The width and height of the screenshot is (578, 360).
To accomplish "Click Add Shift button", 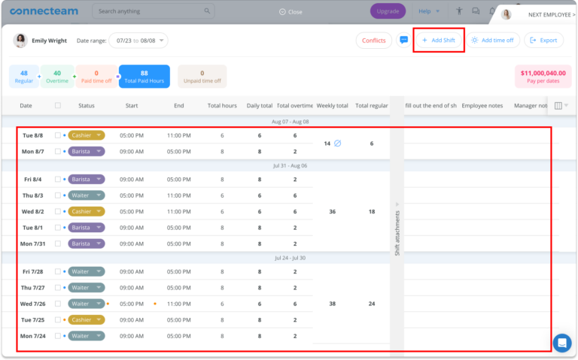I will [x=438, y=40].
